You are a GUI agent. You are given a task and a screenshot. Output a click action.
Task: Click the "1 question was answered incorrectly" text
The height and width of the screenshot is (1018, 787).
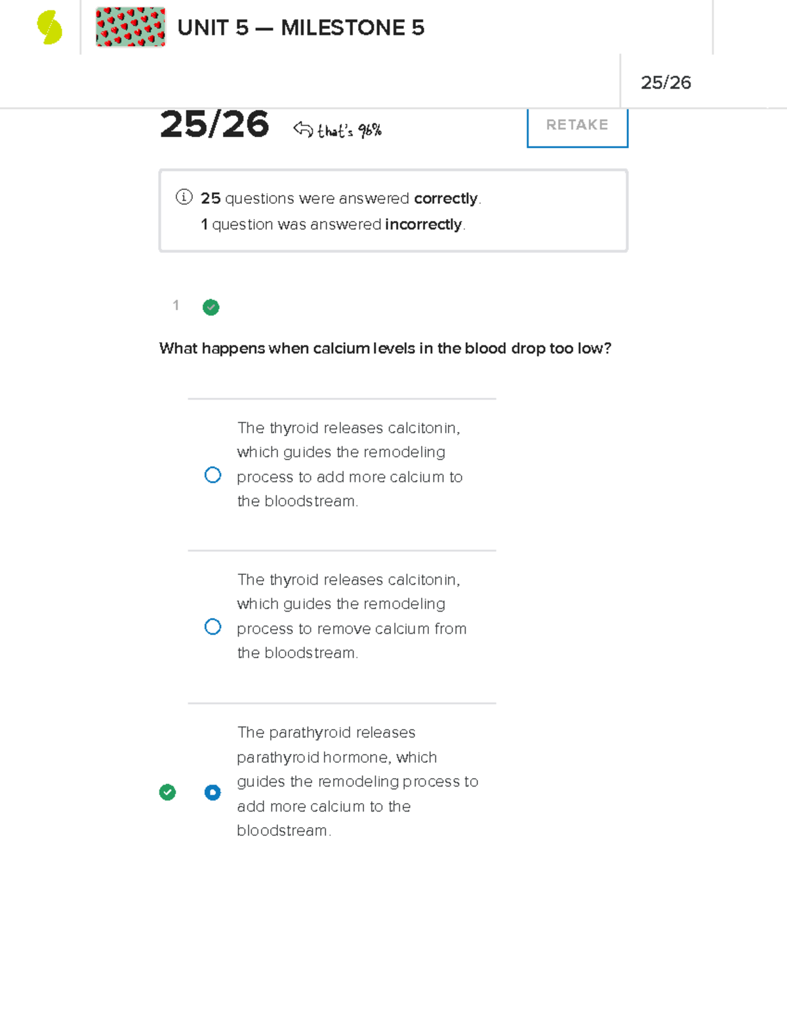[333, 224]
